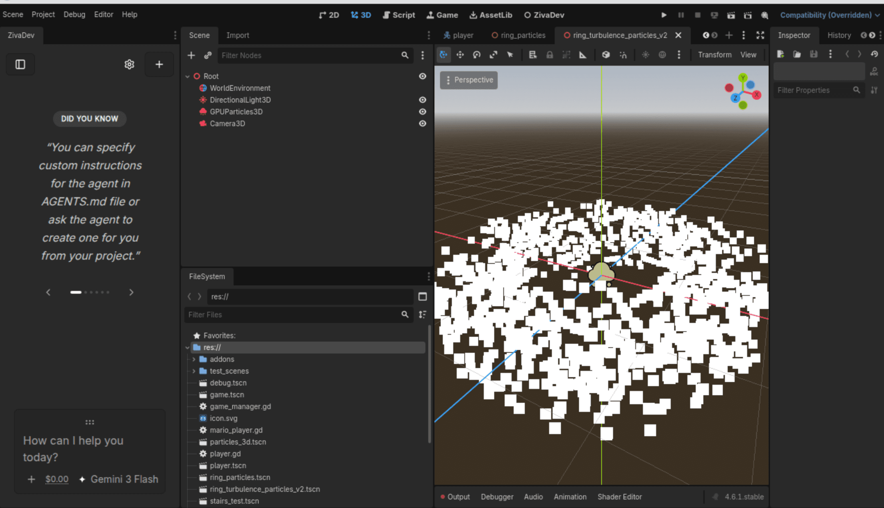Toggle Use Local Space cube icon
884x508 pixels.
pyautogui.click(x=606, y=55)
